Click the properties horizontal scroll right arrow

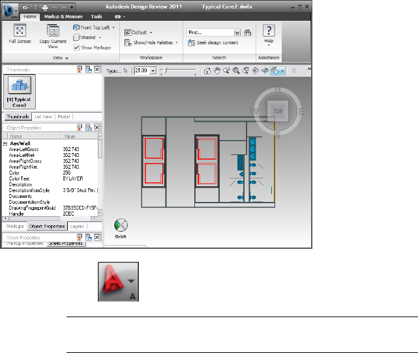94,219
